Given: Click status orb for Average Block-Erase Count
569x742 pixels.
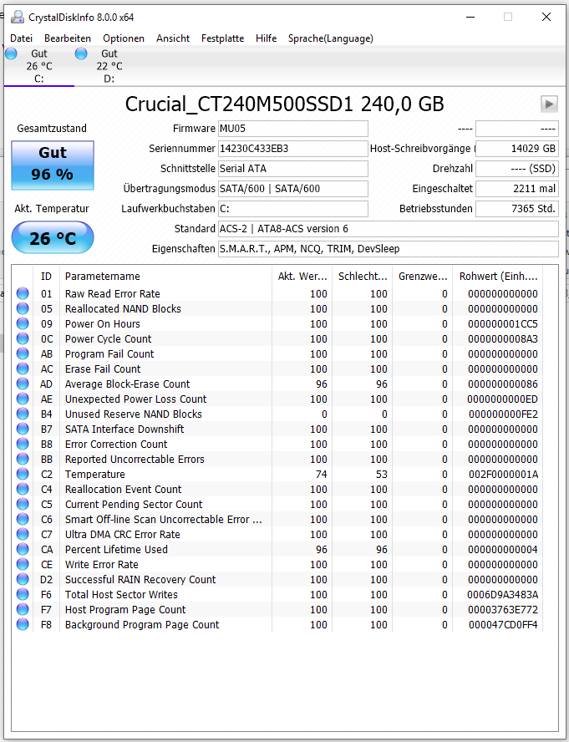Looking at the screenshot, I should pos(23,384).
